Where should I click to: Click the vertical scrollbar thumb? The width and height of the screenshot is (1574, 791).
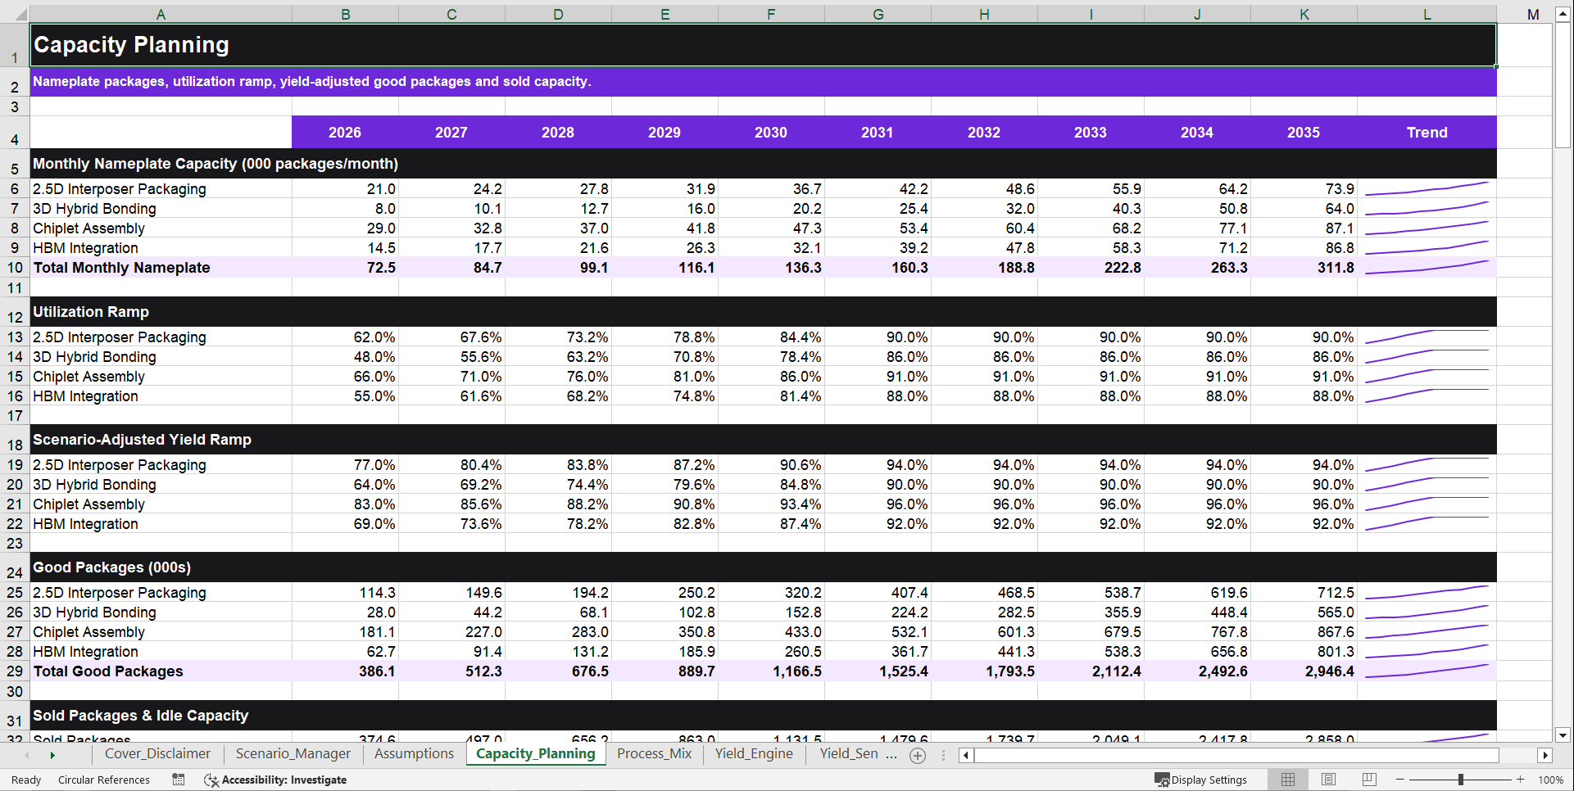[1563, 86]
